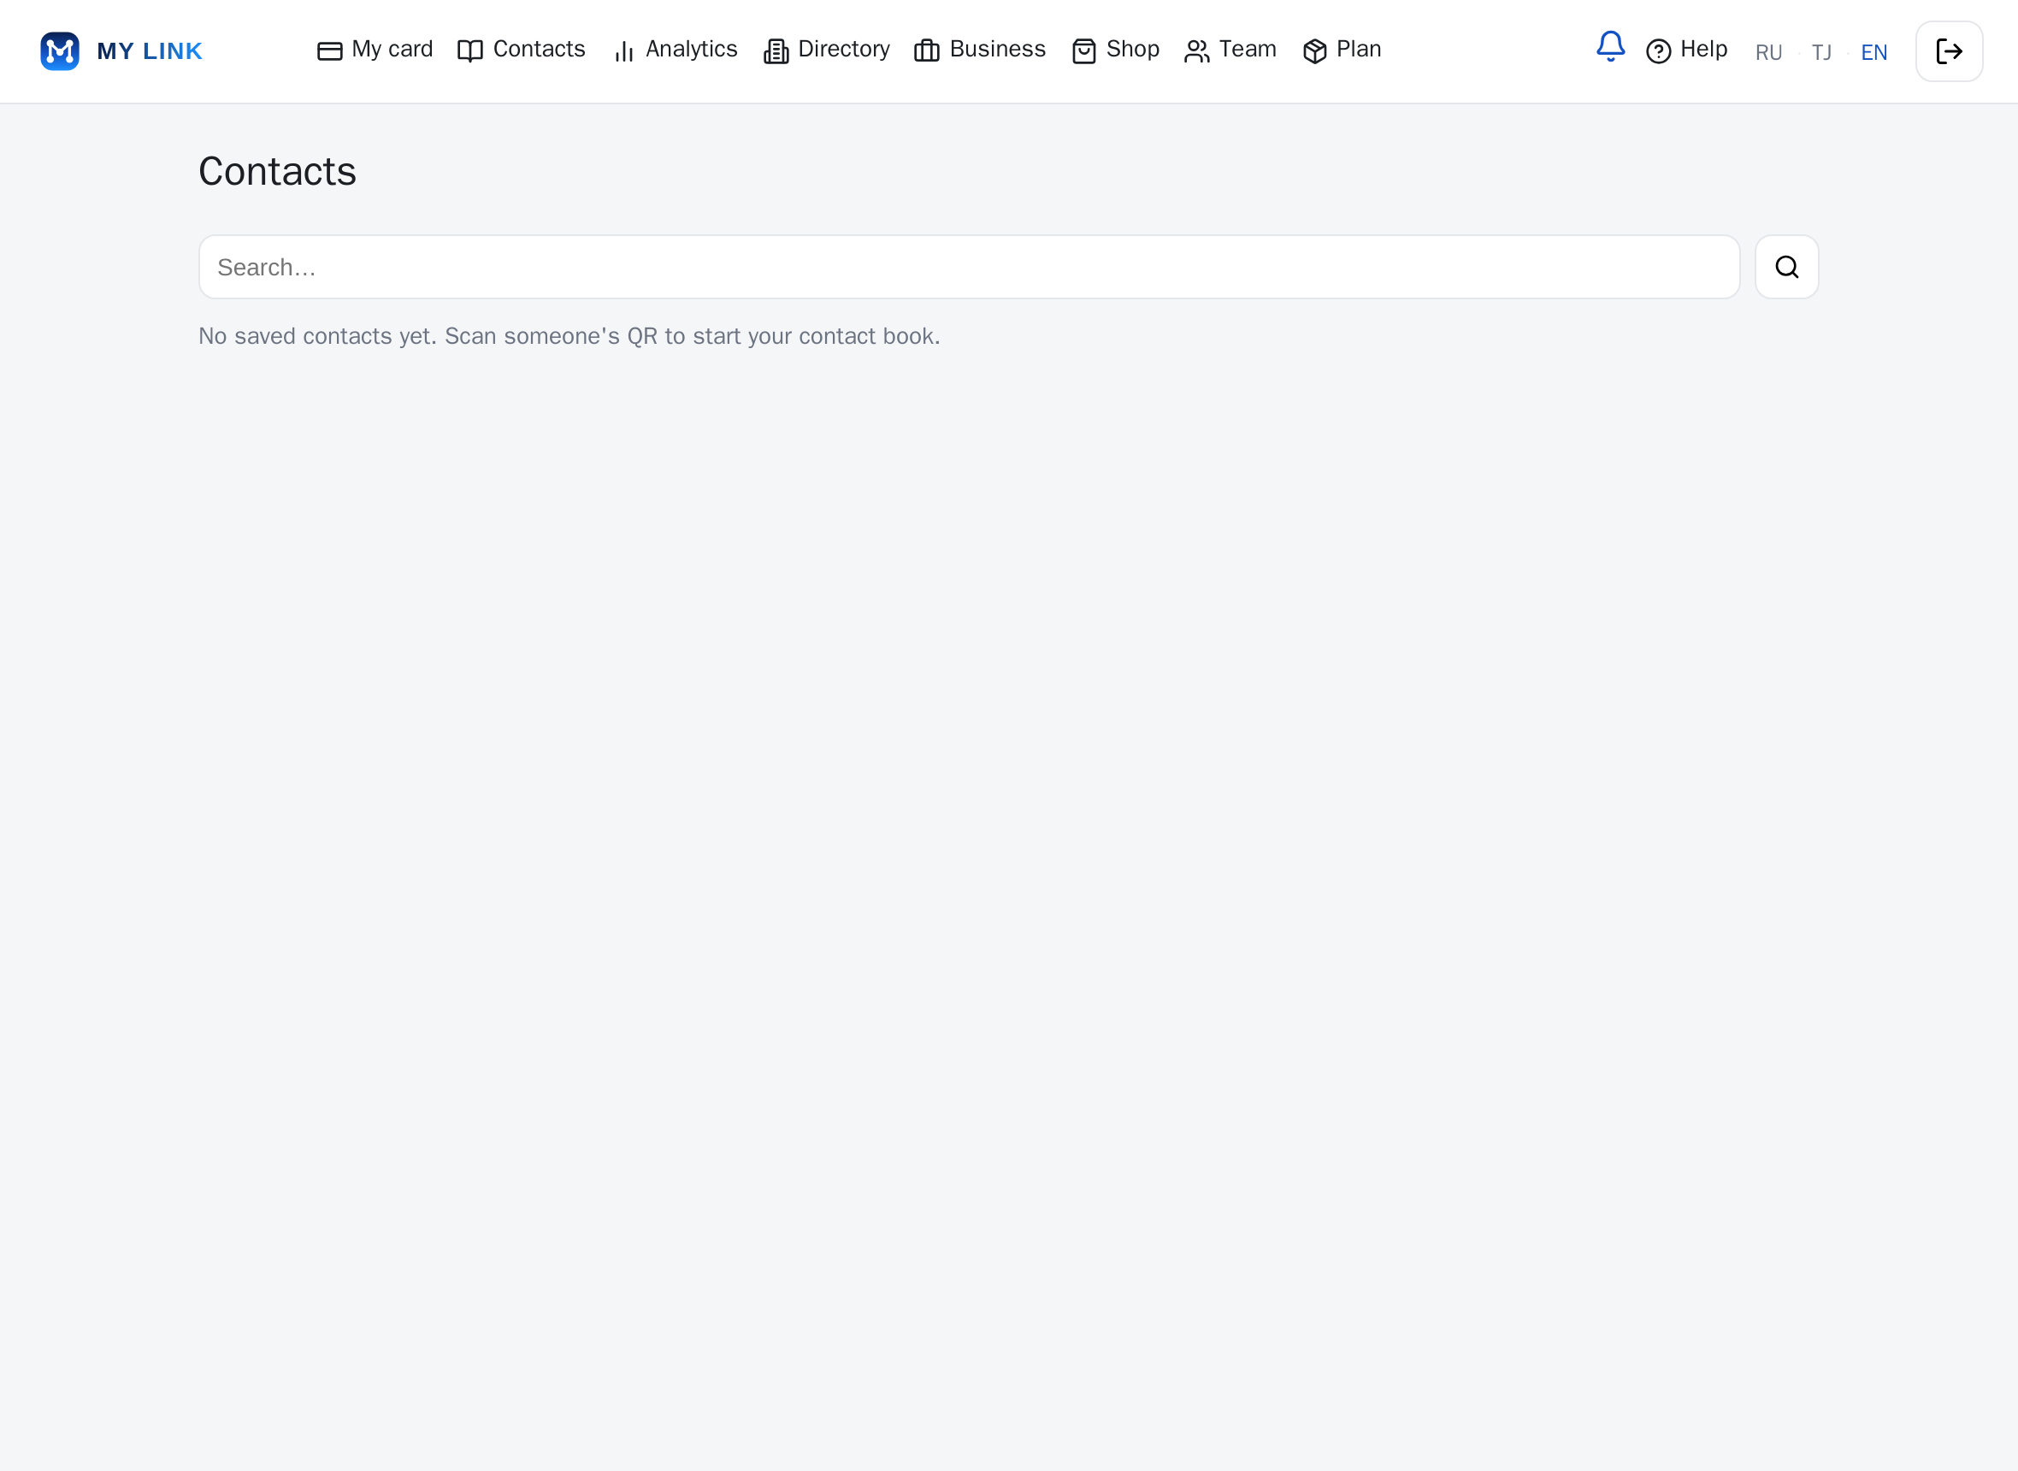Screen dimensions: 2018x1471
Task: Click the Shop bag icon
Action: click(1084, 51)
